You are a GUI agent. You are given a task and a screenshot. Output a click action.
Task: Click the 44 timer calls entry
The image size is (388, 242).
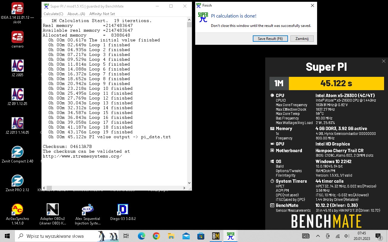click(329, 181)
